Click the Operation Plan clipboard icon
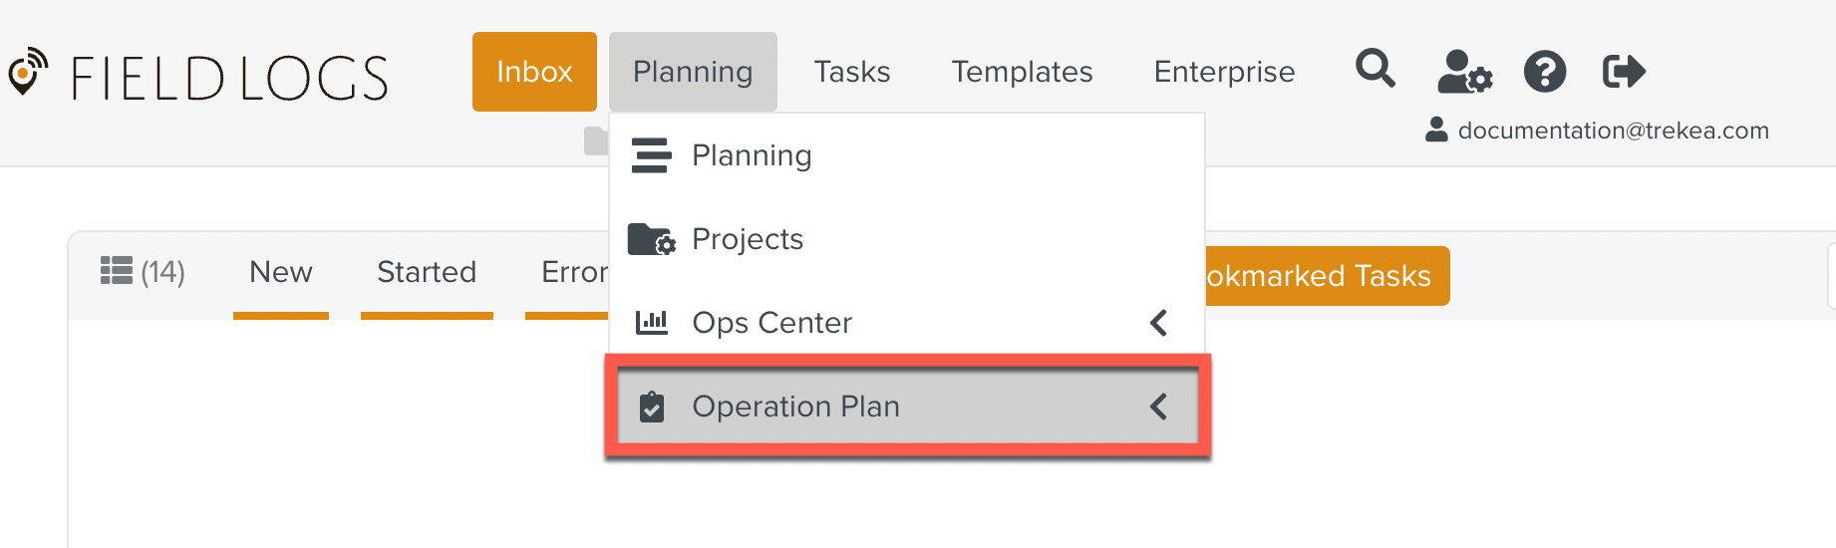The height and width of the screenshot is (548, 1836). point(651,407)
